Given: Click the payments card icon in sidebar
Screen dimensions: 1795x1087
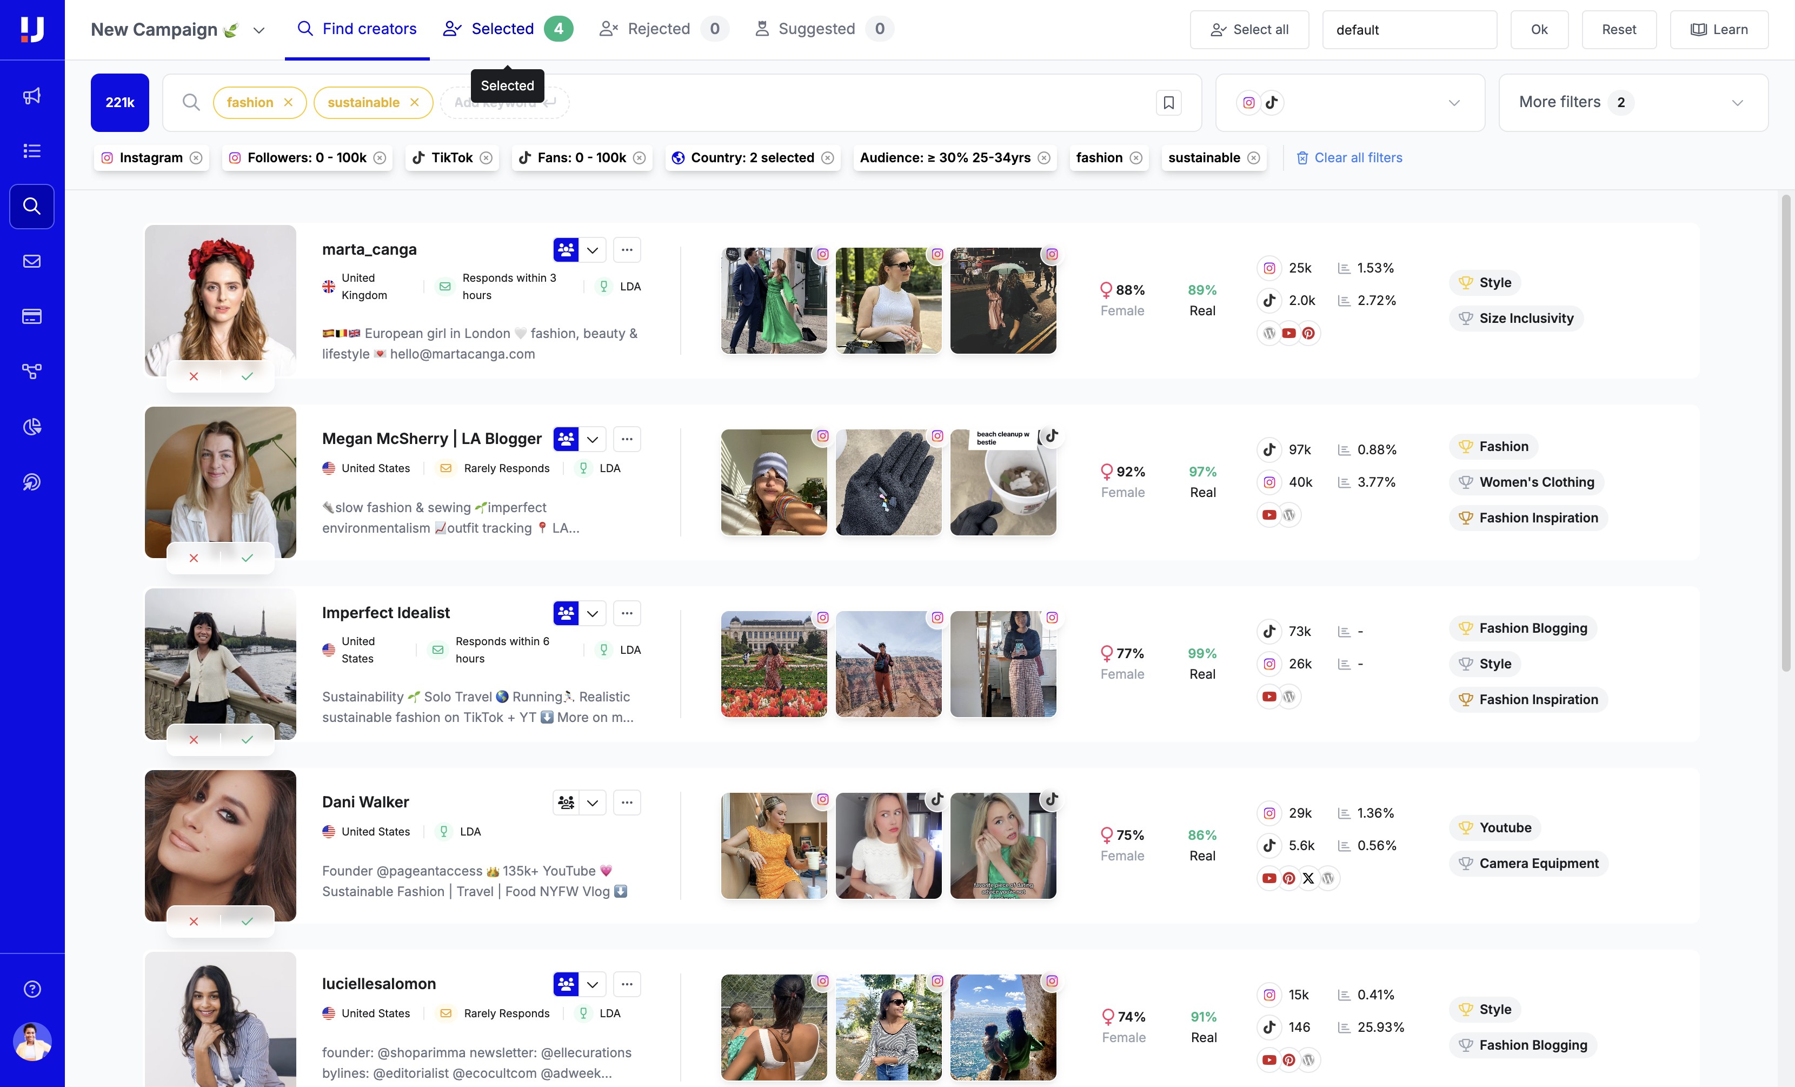Looking at the screenshot, I should click(32, 316).
